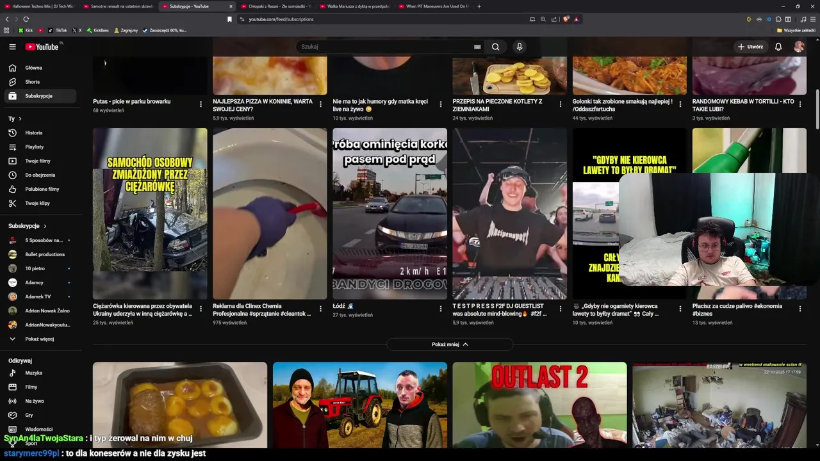The width and height of the screenshot is (820, 461).
Task: Open Adamcy channel
Action: [x=41, y=282]
